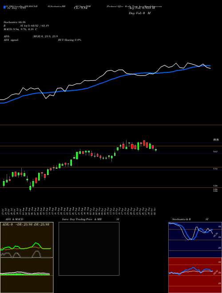Click the 'ADX:' label in header
The image size is (222, 293).
(x=7, y=36)
